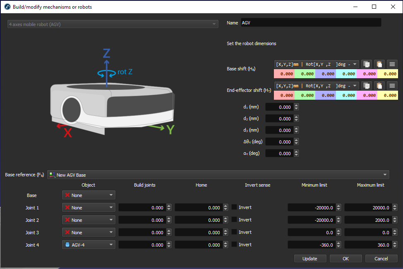Viewport: 403px width, 269px height.
Task: Copy the Base shift pose values
Action: (x=367, y=64)
